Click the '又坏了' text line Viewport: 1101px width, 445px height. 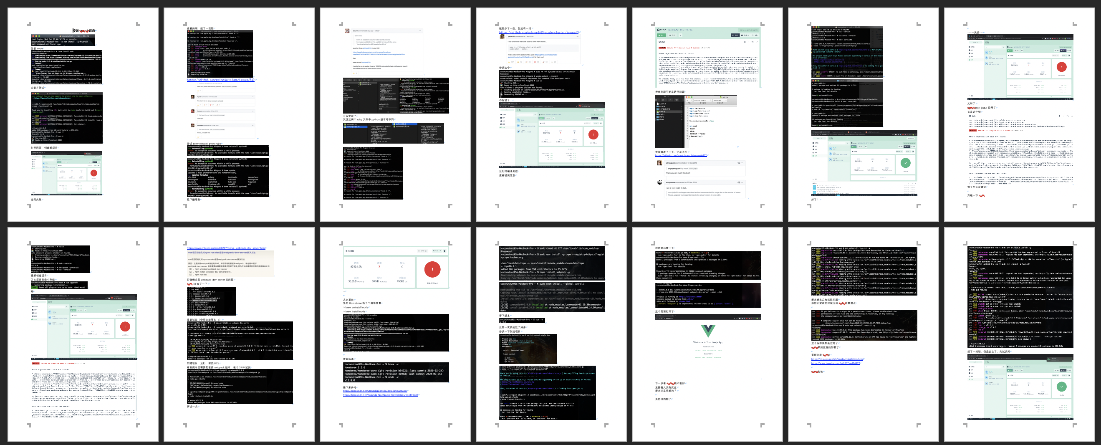pyautogui.click(x=971, y=104)
